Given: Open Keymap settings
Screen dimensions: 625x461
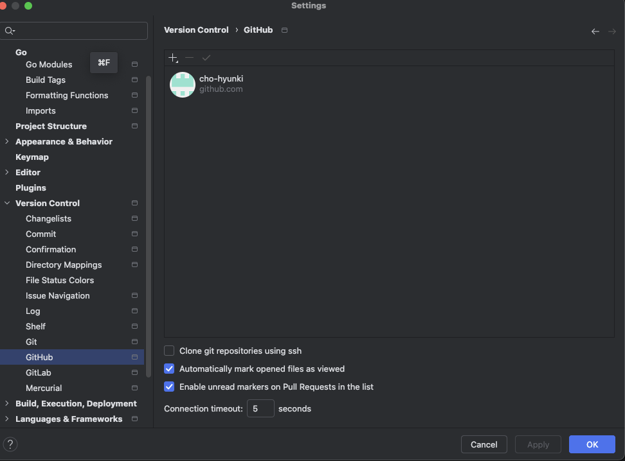Looking at the screenshot, I should click(x=32, y=157).
